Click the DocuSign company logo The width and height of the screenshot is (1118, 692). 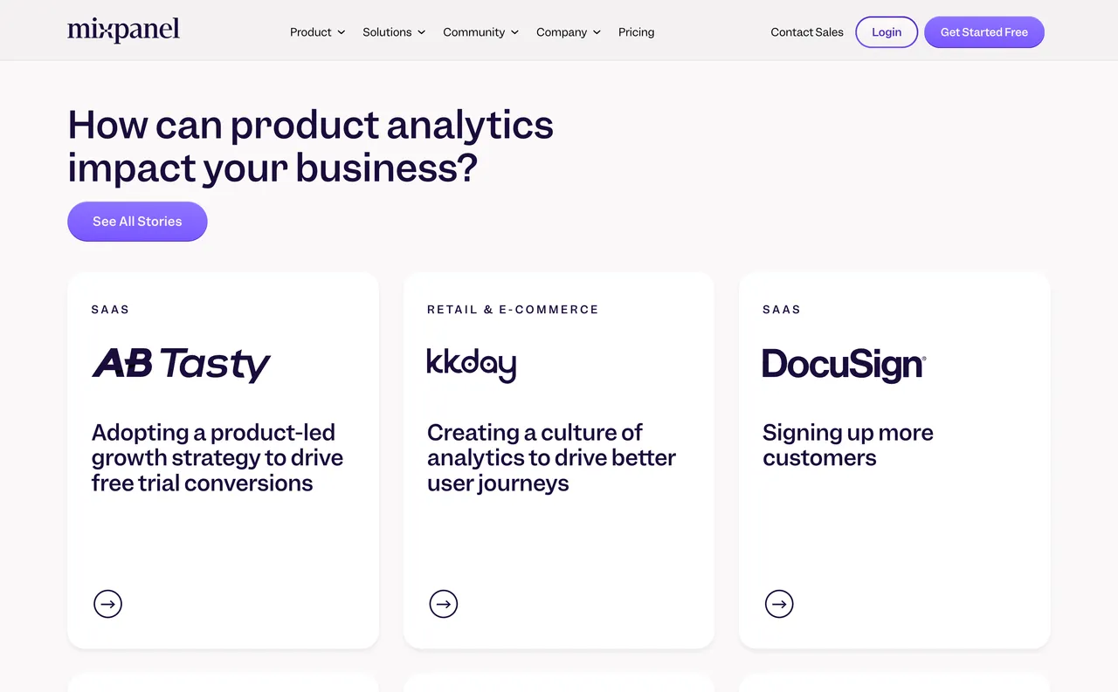pos(842,364)
